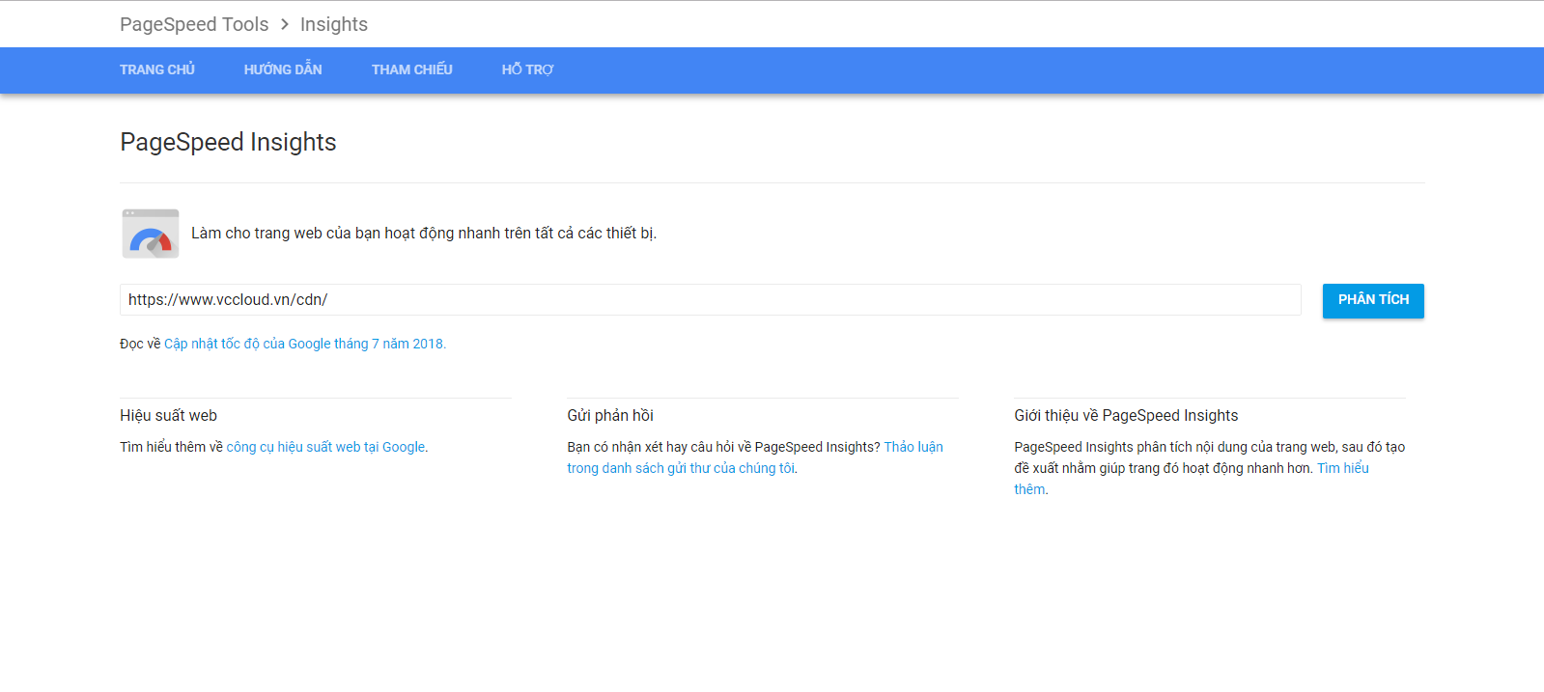Click the PageSpeed Insights page heading
This screenshot has height=692, width=1544.
(228, 142)
